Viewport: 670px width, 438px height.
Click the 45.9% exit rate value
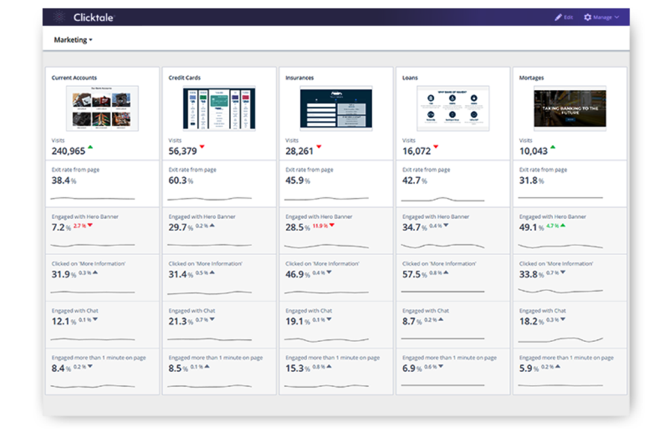(x=298, y=180)
